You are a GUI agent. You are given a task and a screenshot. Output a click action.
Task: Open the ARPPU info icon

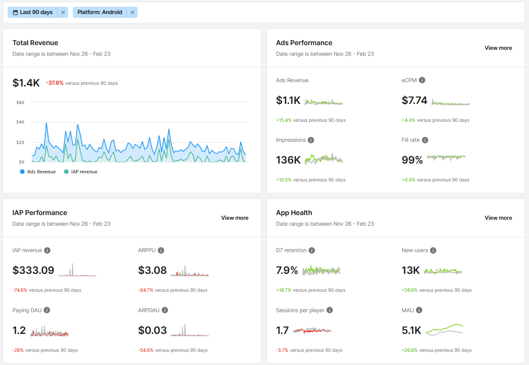[162, 250]
